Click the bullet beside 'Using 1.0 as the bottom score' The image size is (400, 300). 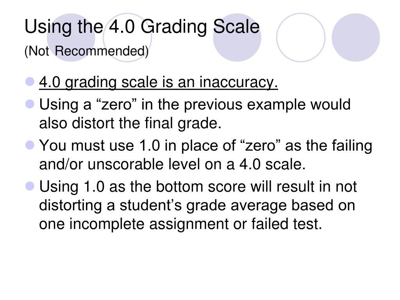click(x=30, y=186)
